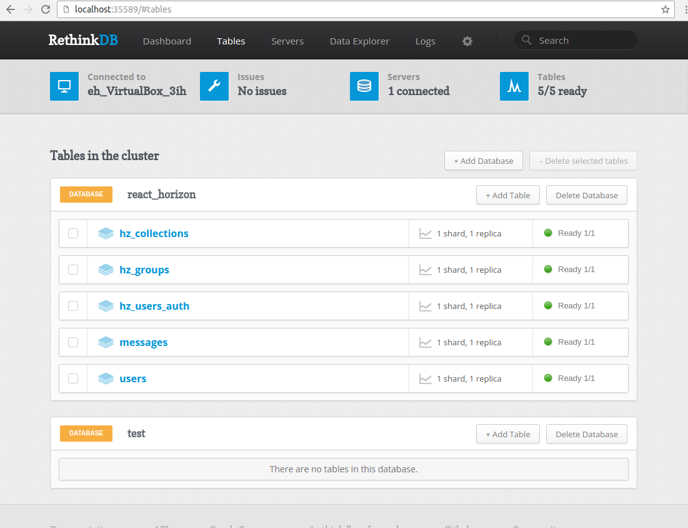This screenshot has width=688, height=528.
Task: Open the hz_groups table link
Action: pyautogui.click(x=144, y=270)
